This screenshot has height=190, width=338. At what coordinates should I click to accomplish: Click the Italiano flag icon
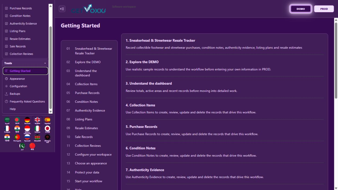[x=37, y=129]
